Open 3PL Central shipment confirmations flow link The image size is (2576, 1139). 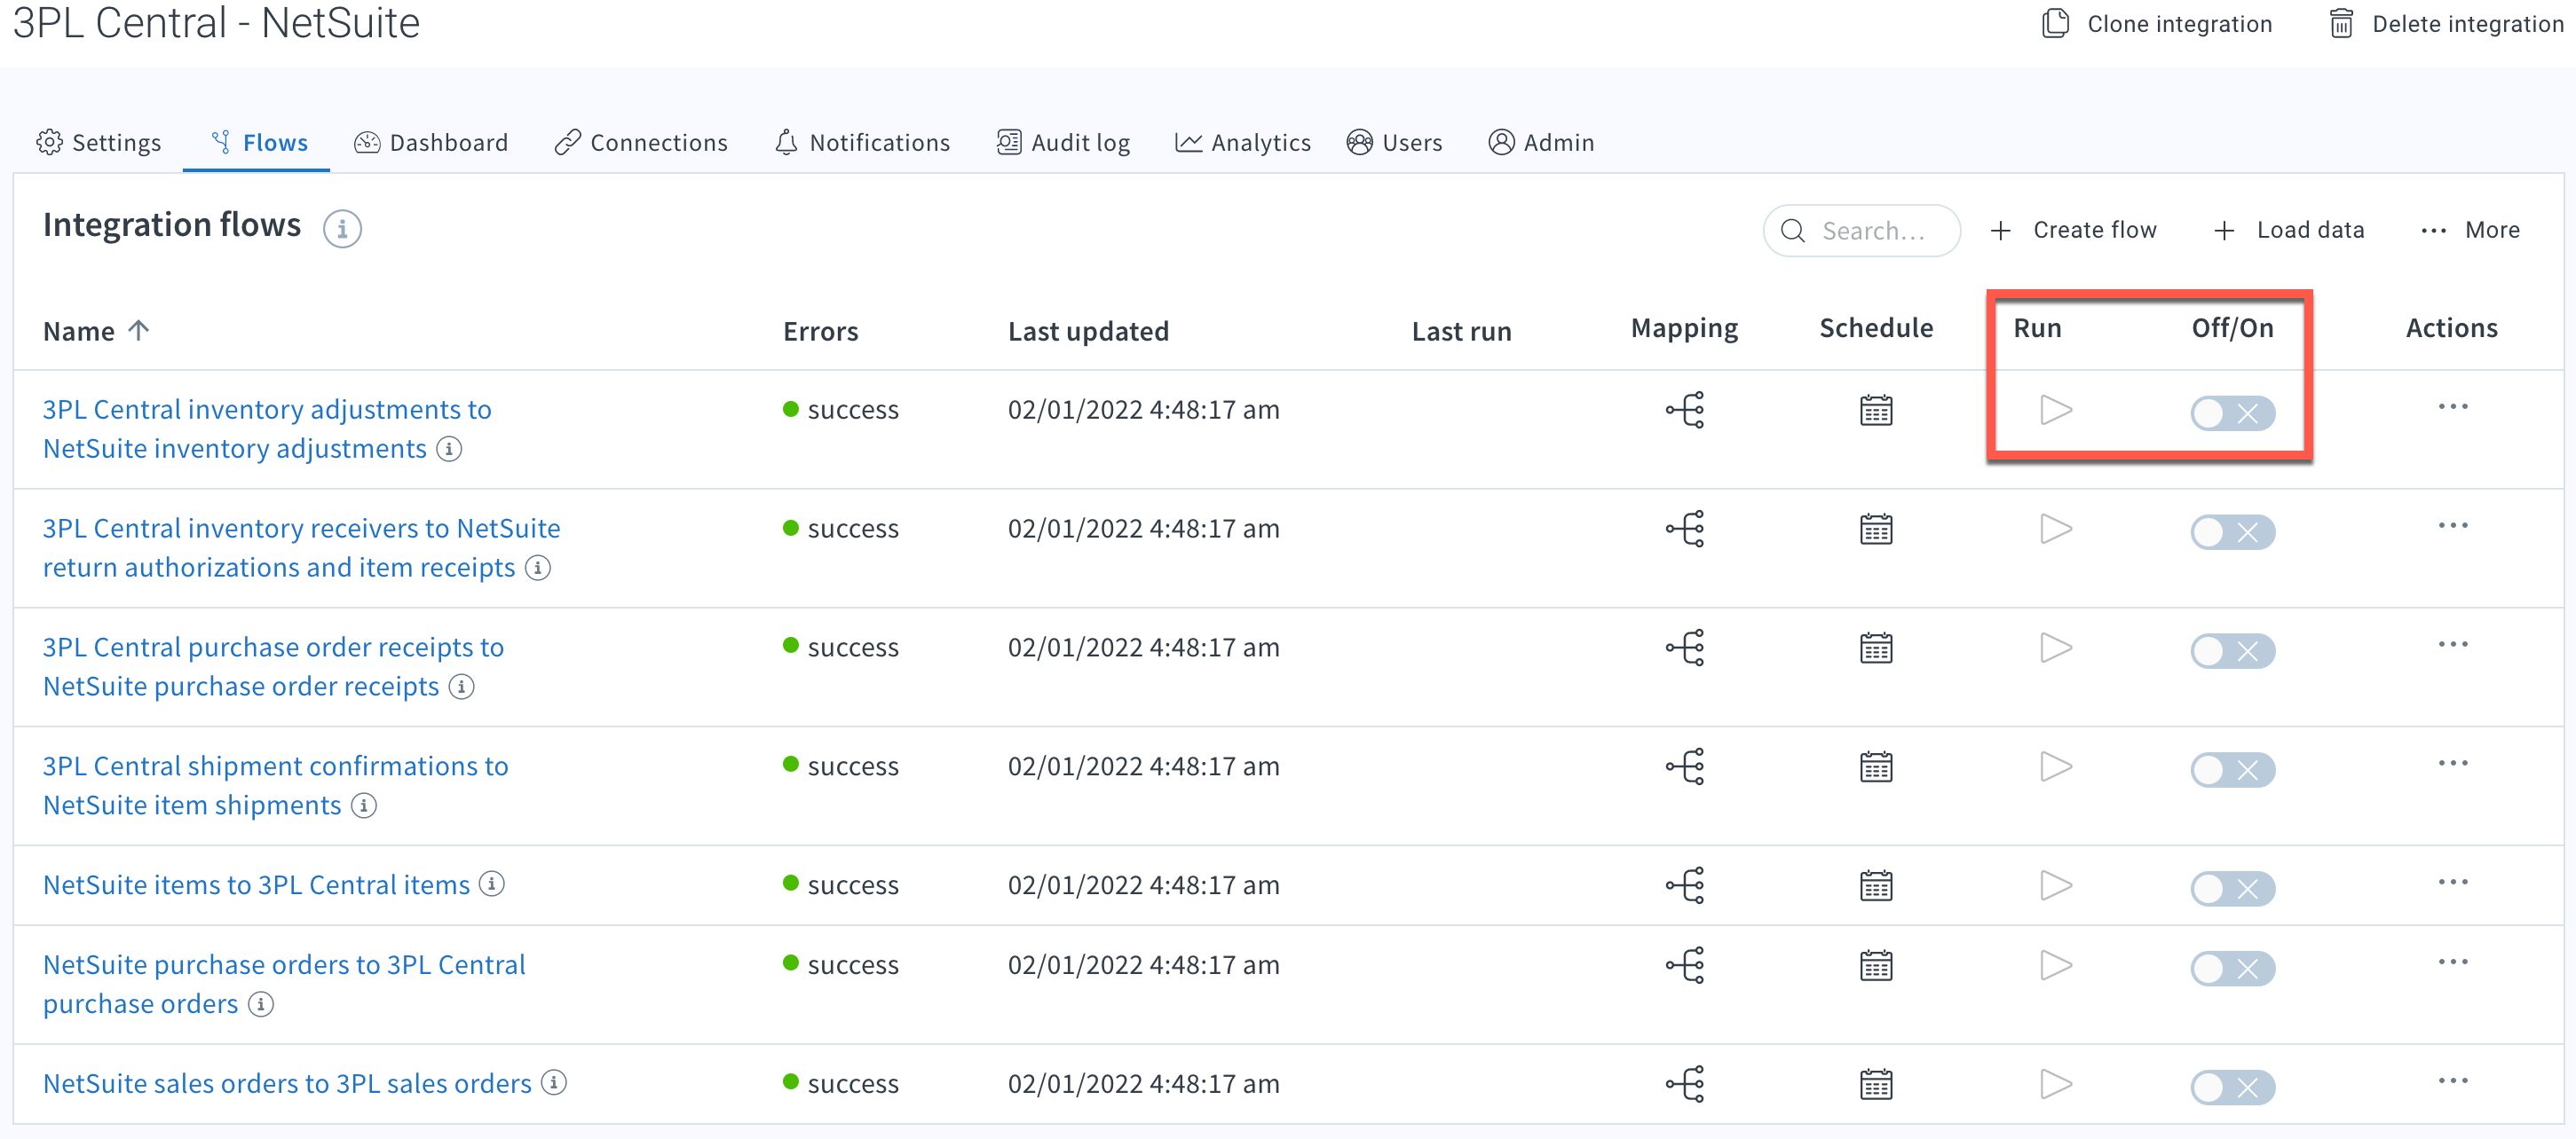[x=275, y=785]
